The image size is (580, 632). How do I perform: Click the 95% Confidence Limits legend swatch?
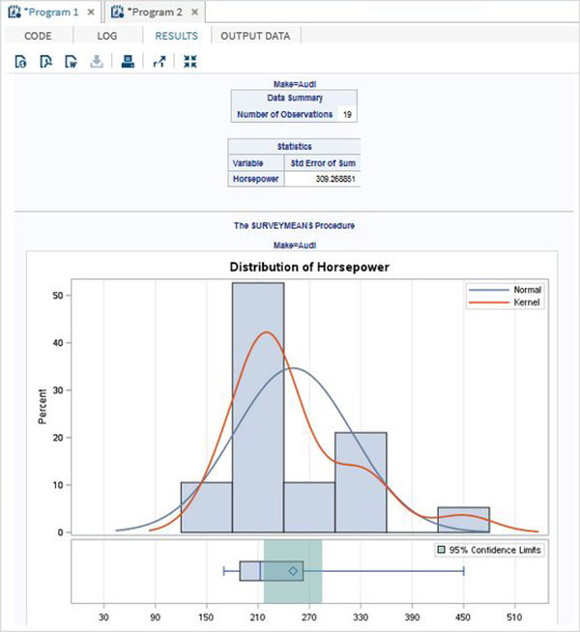pyautogui.click(x=442, y=549)
